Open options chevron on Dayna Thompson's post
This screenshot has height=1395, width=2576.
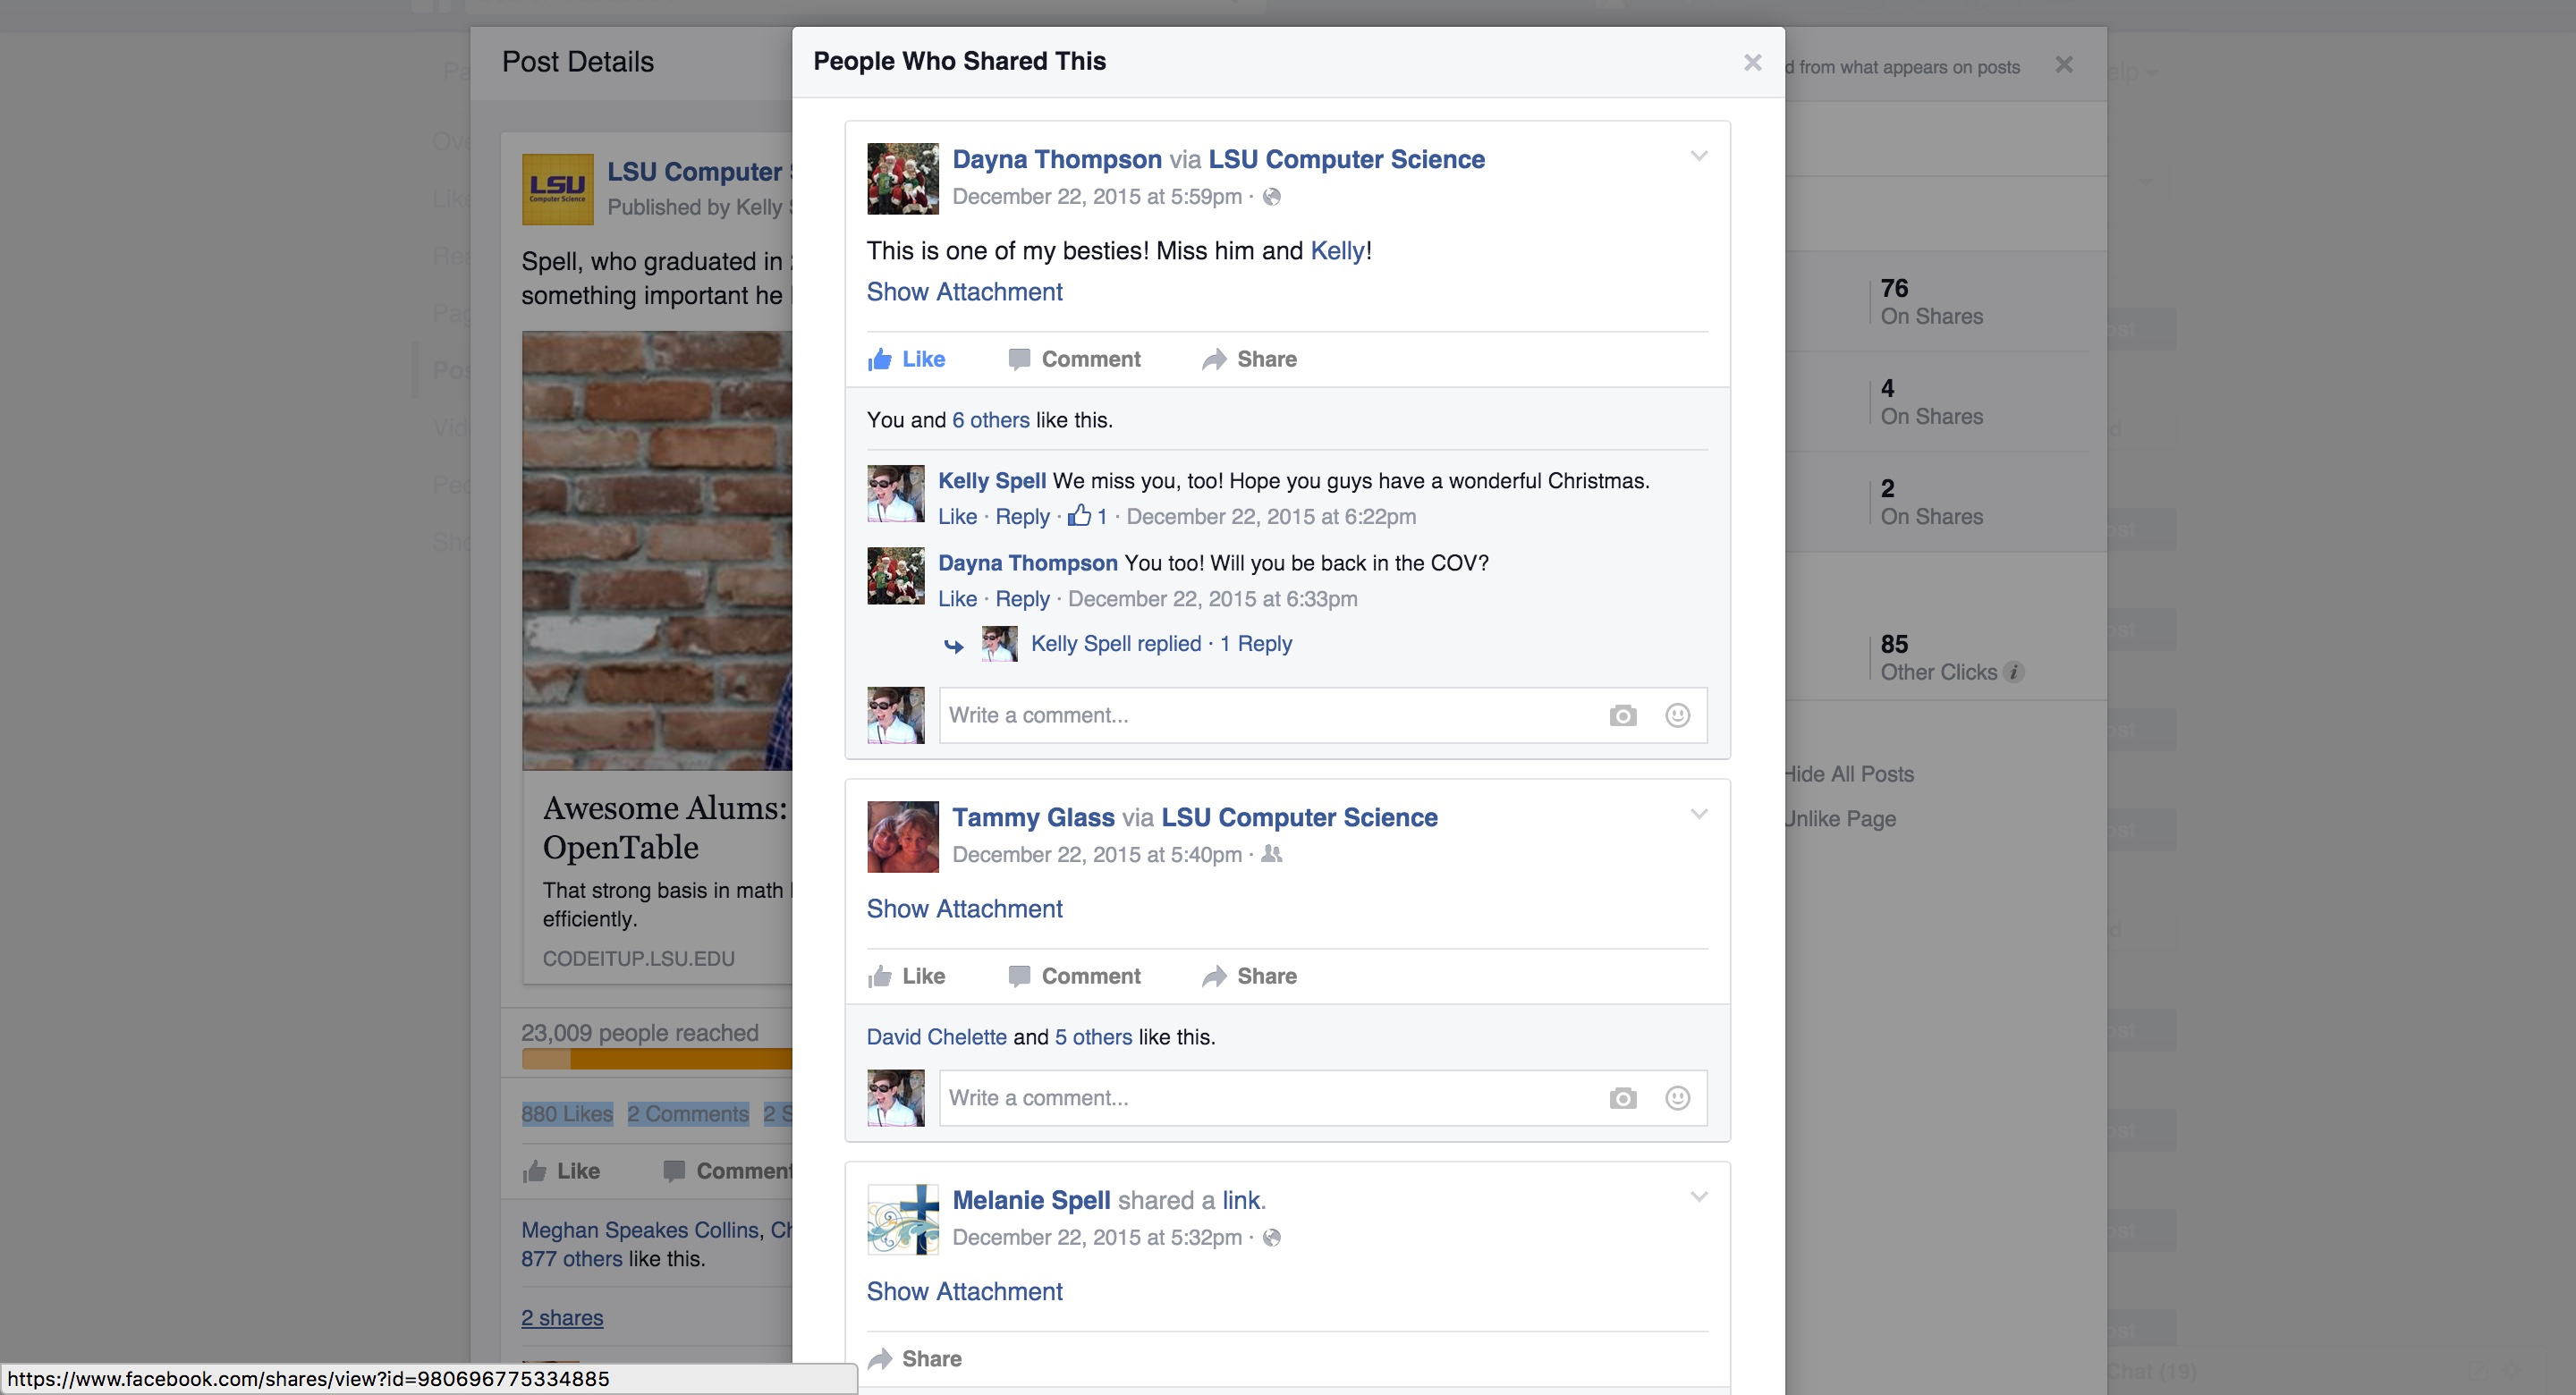(x=1698, y=156)
